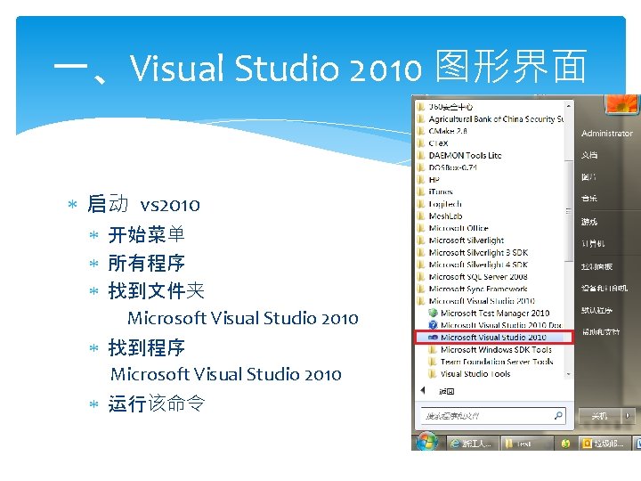Open Microsoft Test Manager 2010 shortcut
This screenshot has width=641, height=481.
(489, 314)
